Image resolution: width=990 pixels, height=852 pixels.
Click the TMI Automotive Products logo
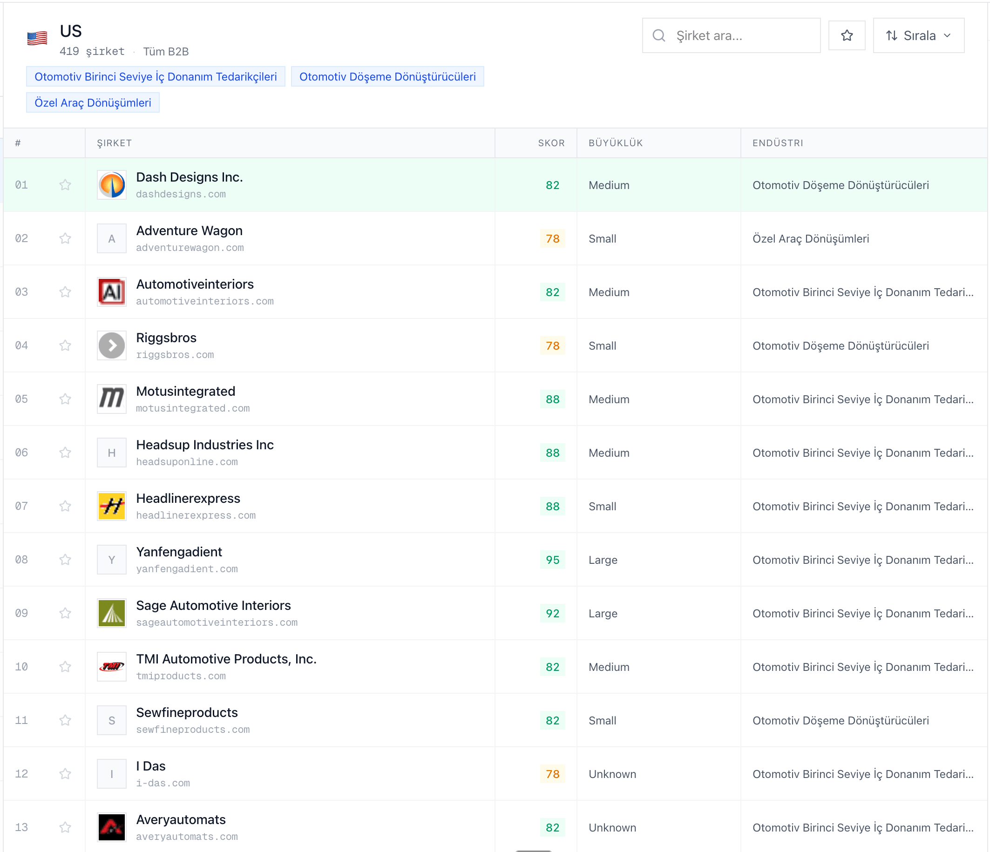[x=111, y=666]
